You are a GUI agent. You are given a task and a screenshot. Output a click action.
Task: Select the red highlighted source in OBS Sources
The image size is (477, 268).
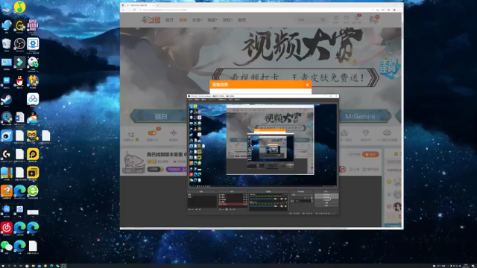233,204
